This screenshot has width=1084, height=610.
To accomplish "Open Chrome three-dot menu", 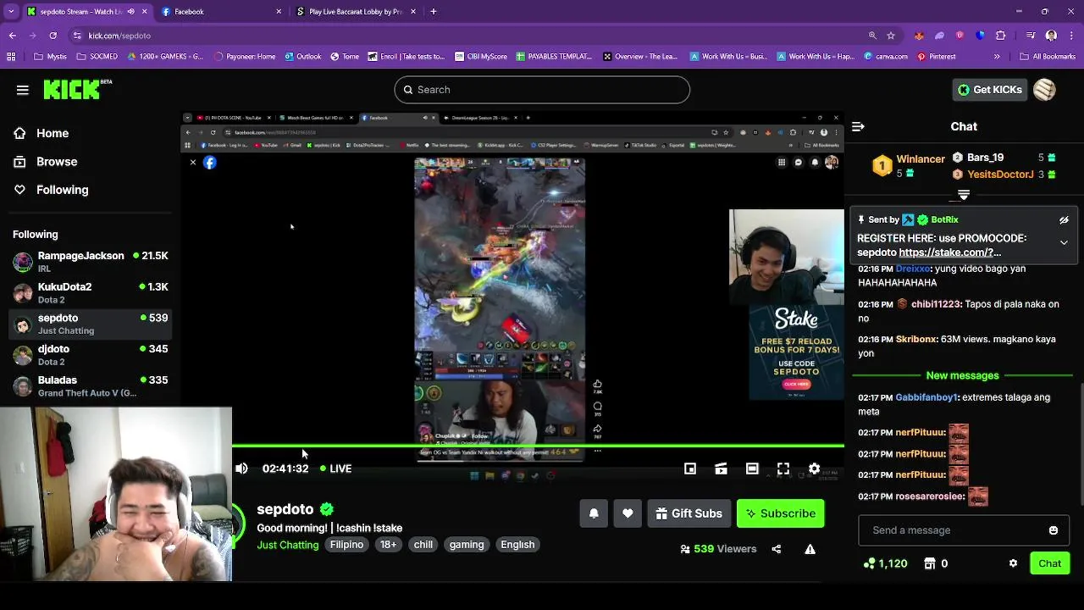I will pyautogui.click(x=1071, y=36).
